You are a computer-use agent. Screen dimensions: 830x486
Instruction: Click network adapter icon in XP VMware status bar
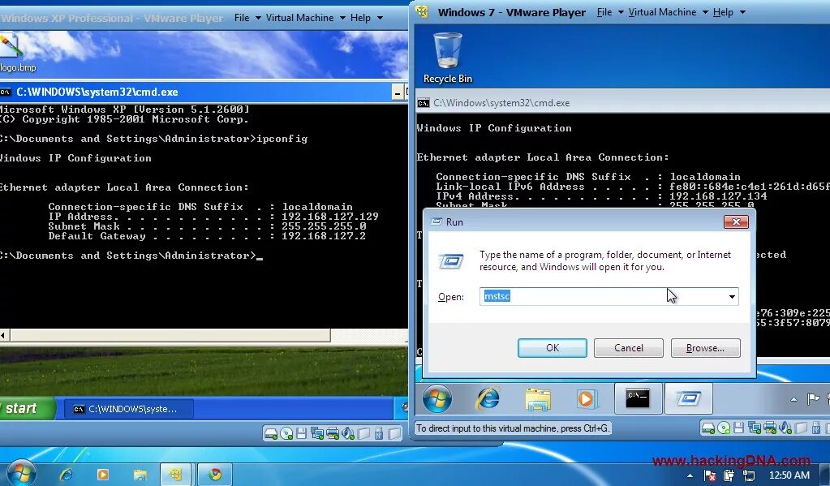click(x=317, y=434)
